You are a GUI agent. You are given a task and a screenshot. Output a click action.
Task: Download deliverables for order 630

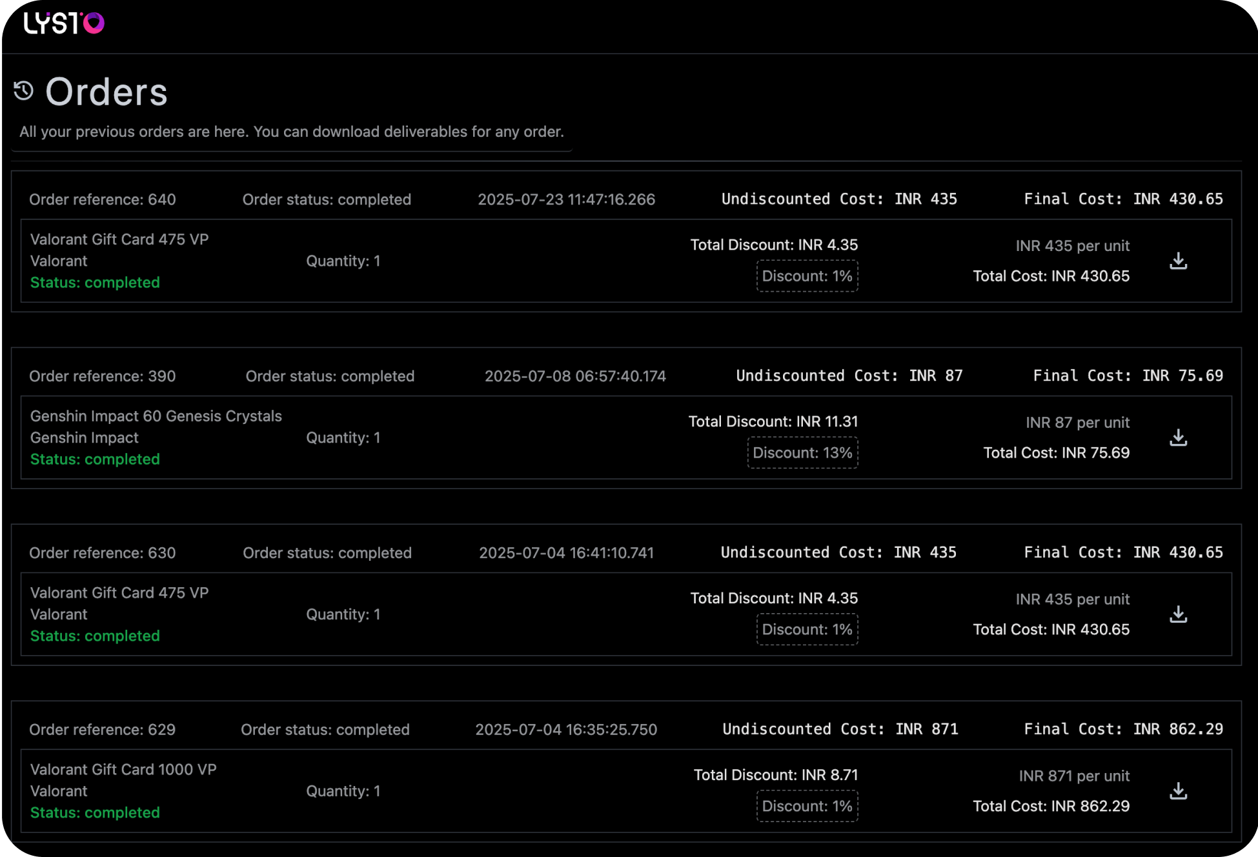[x=1178, y=614]
